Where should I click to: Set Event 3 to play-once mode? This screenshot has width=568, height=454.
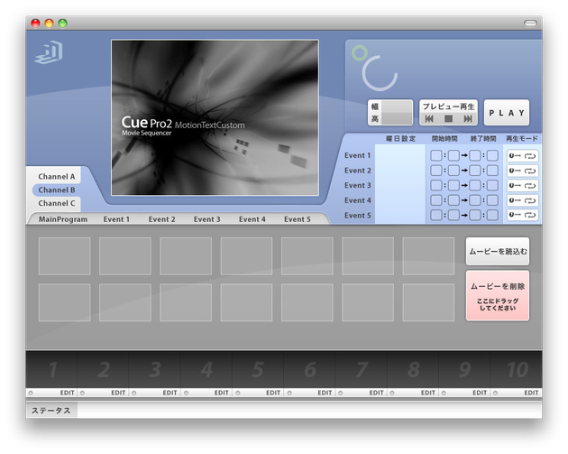[515, 186]
